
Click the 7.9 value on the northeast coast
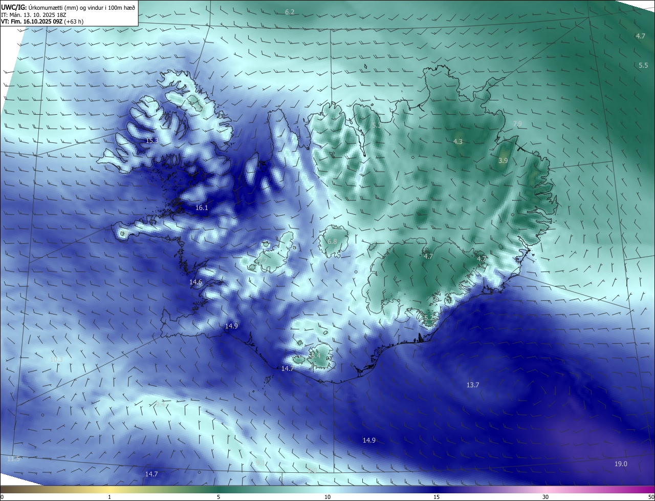(517, 124)
